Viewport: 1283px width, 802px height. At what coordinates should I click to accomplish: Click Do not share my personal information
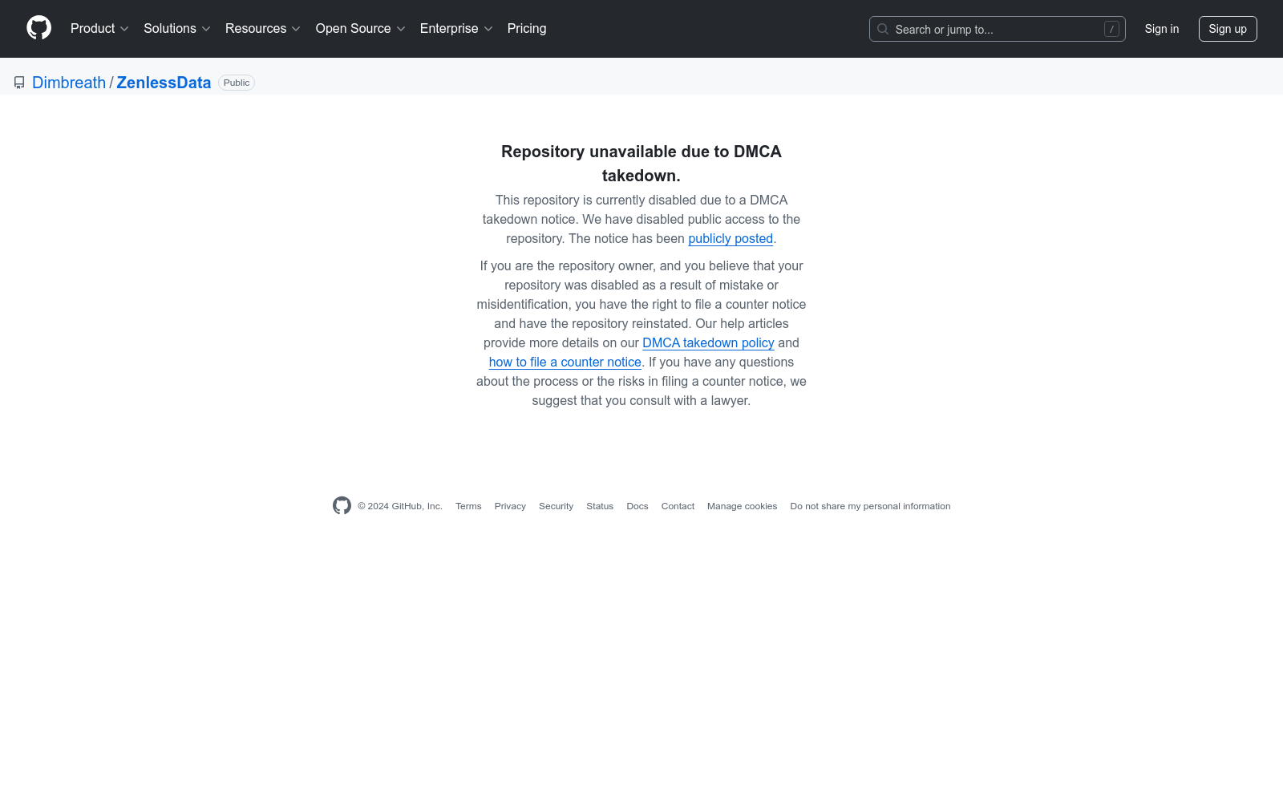click(x=870, y=506)
